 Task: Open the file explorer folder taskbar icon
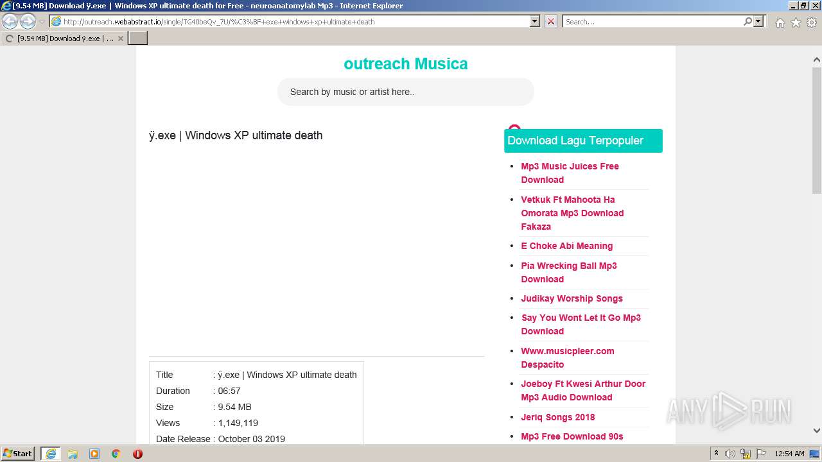tap(73, 454)
